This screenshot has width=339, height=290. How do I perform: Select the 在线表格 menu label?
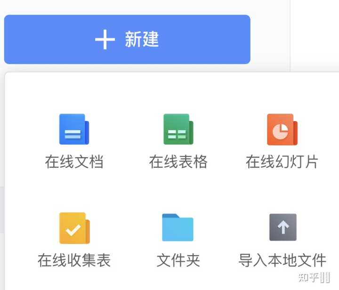pos(178,162)
